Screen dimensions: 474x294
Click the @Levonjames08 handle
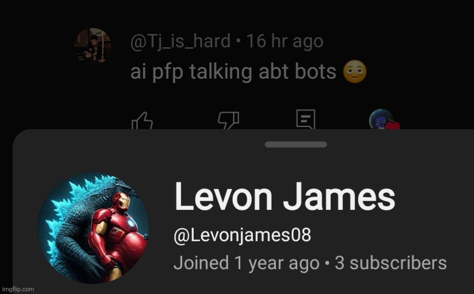click(x=242, y=235)
